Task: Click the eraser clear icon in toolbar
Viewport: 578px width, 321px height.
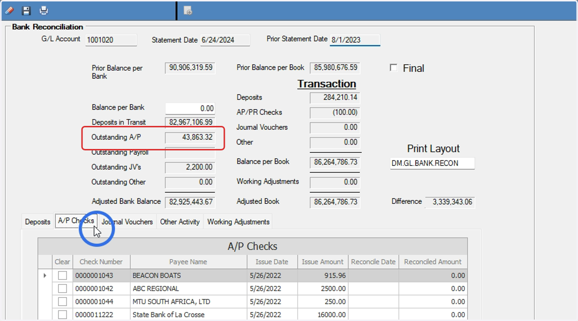Action: tap(9, 10)
